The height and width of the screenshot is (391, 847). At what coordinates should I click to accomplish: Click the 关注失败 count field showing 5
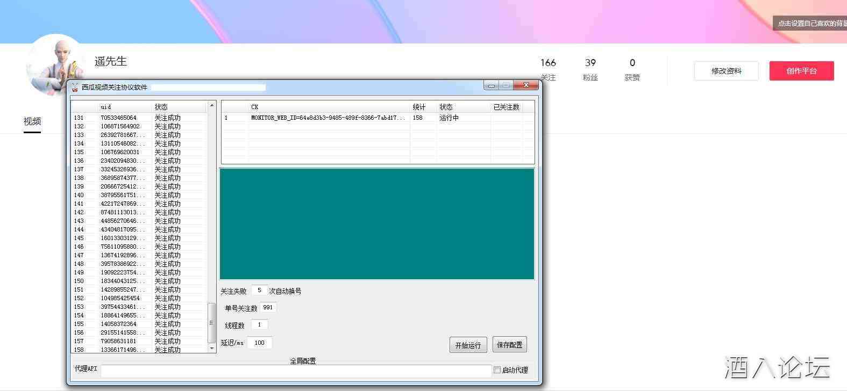(259, 290)
